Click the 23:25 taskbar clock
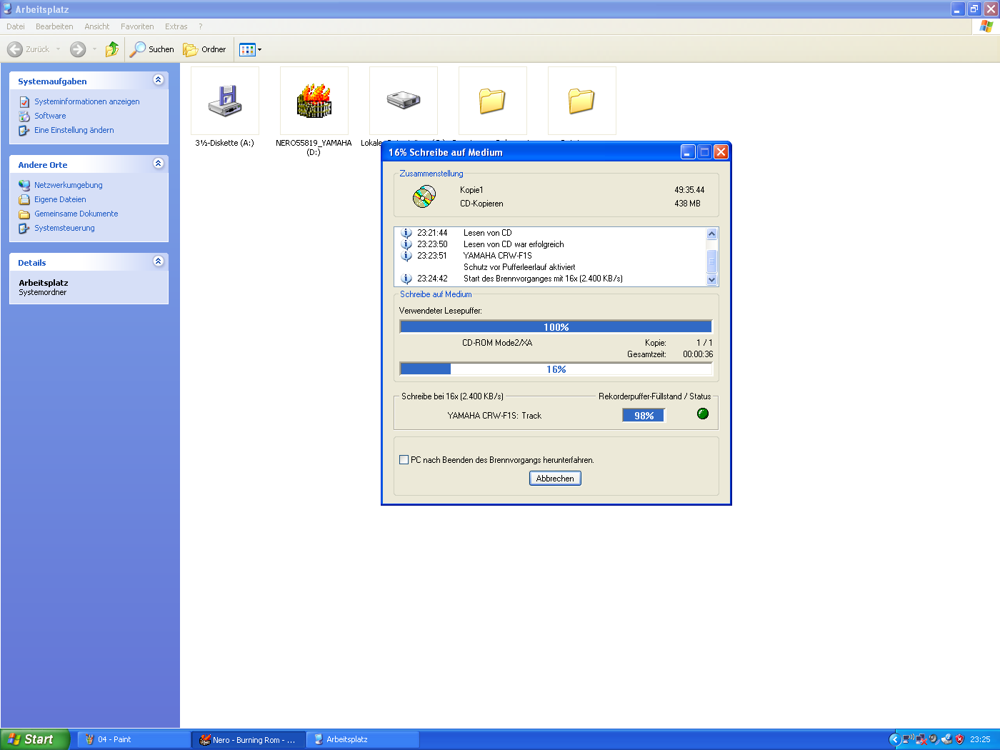Viewport: 1000px width, 750px height. point(980,739)
